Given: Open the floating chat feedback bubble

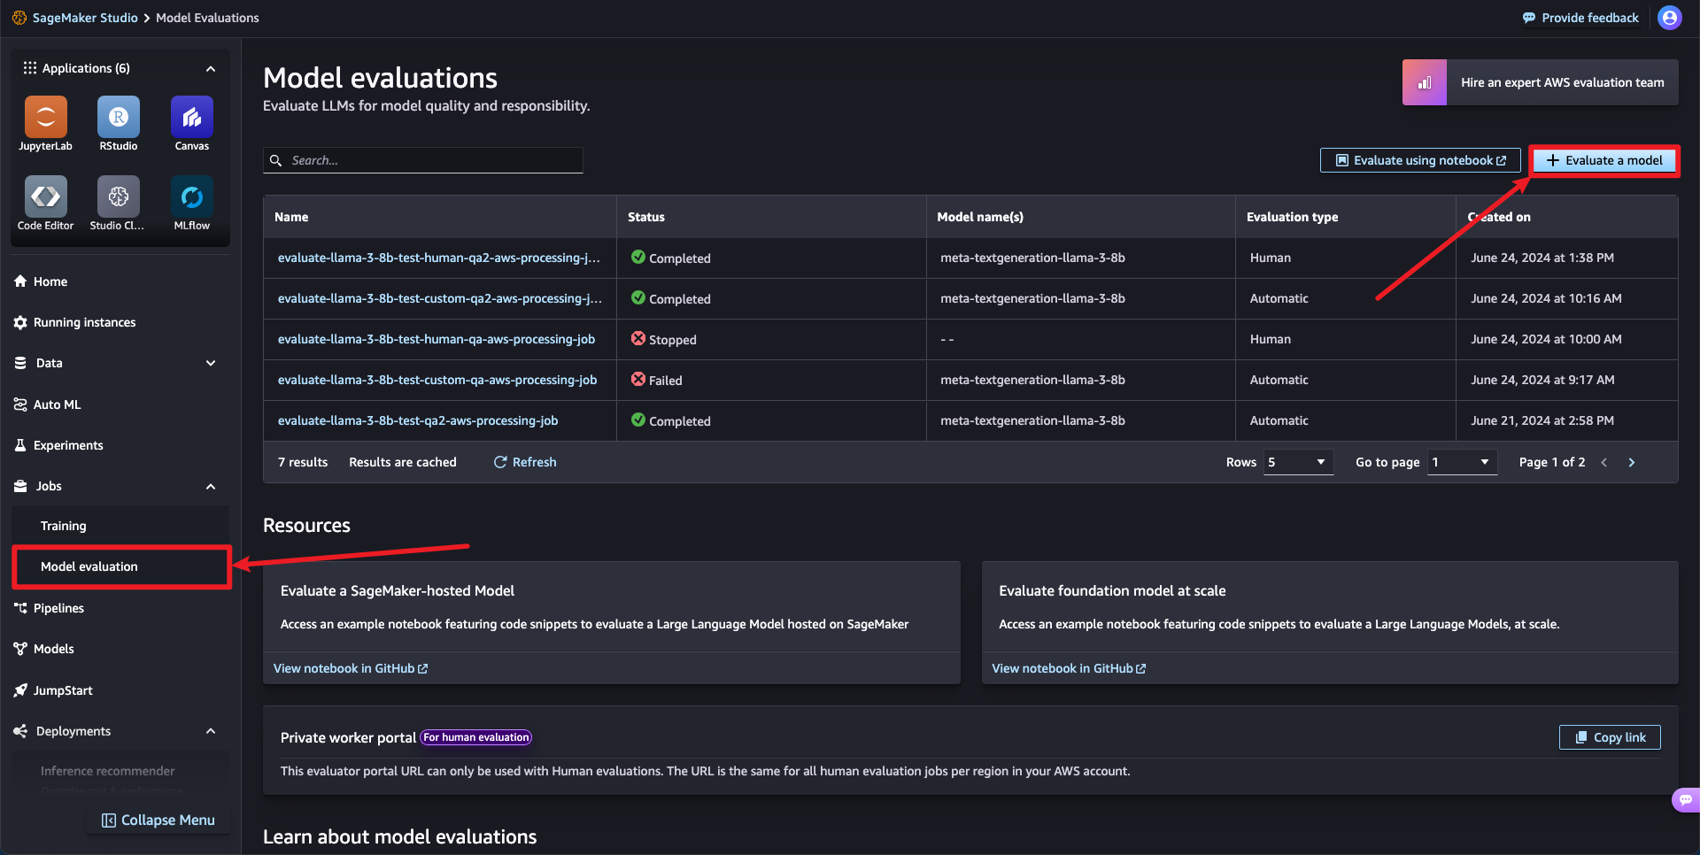Looking at the screenshot, I should pyautogui.click(x=1685, y=800).
